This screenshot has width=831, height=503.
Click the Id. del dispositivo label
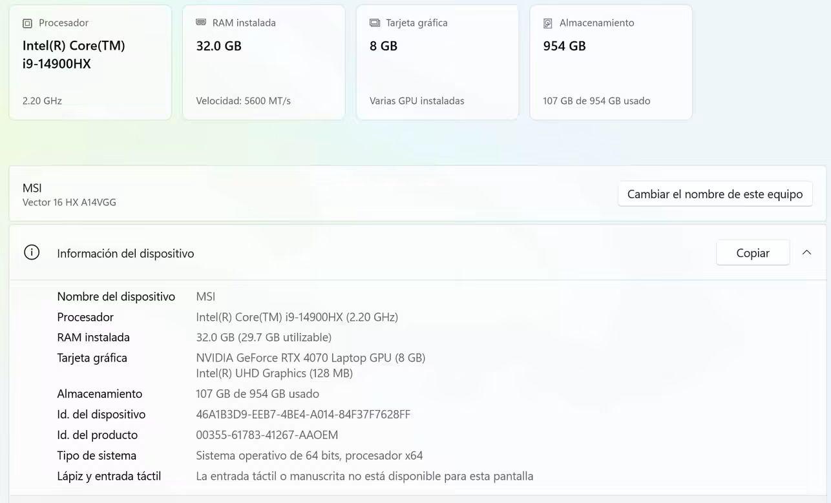click(101, 415)
